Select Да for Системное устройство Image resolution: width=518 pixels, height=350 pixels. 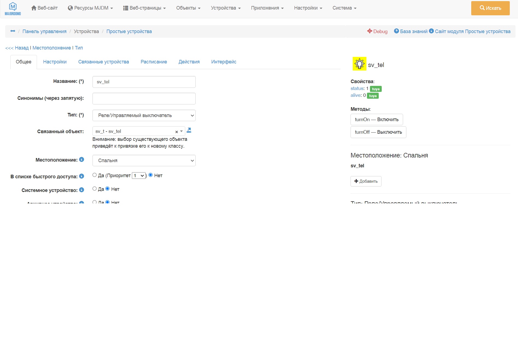point(94,189)
